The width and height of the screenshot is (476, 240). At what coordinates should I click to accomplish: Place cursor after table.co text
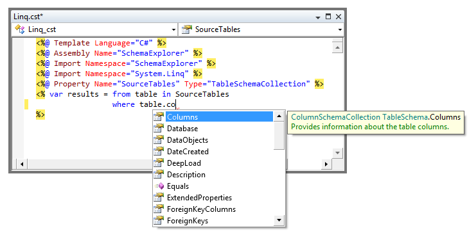tap(177, 104)
